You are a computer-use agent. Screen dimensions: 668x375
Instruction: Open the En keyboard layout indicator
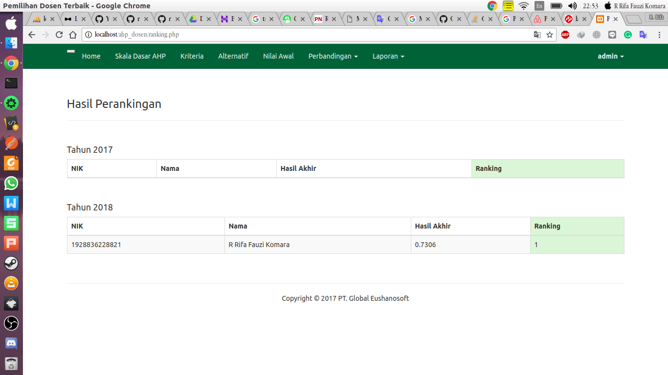(539, 6)
